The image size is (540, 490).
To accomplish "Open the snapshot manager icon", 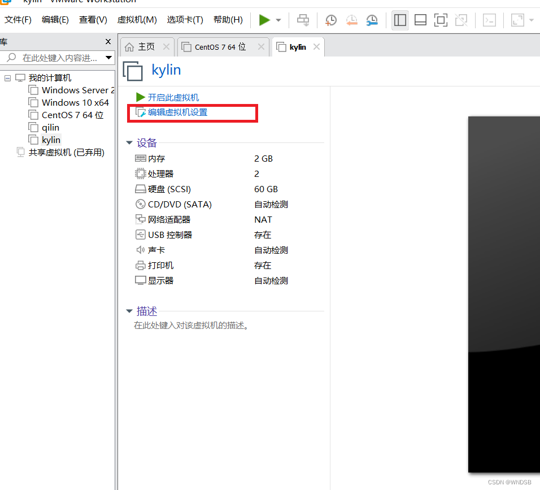I will pyautogui.click(x=372, y=20).
